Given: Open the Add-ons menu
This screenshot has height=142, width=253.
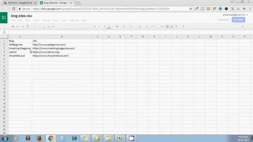Looking at the screenshot, I should coord(74,21).
